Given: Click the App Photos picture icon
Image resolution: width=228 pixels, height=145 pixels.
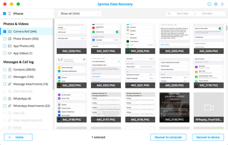Looking at the screenshot, I should pyautogui.click(x=10, y=46).
